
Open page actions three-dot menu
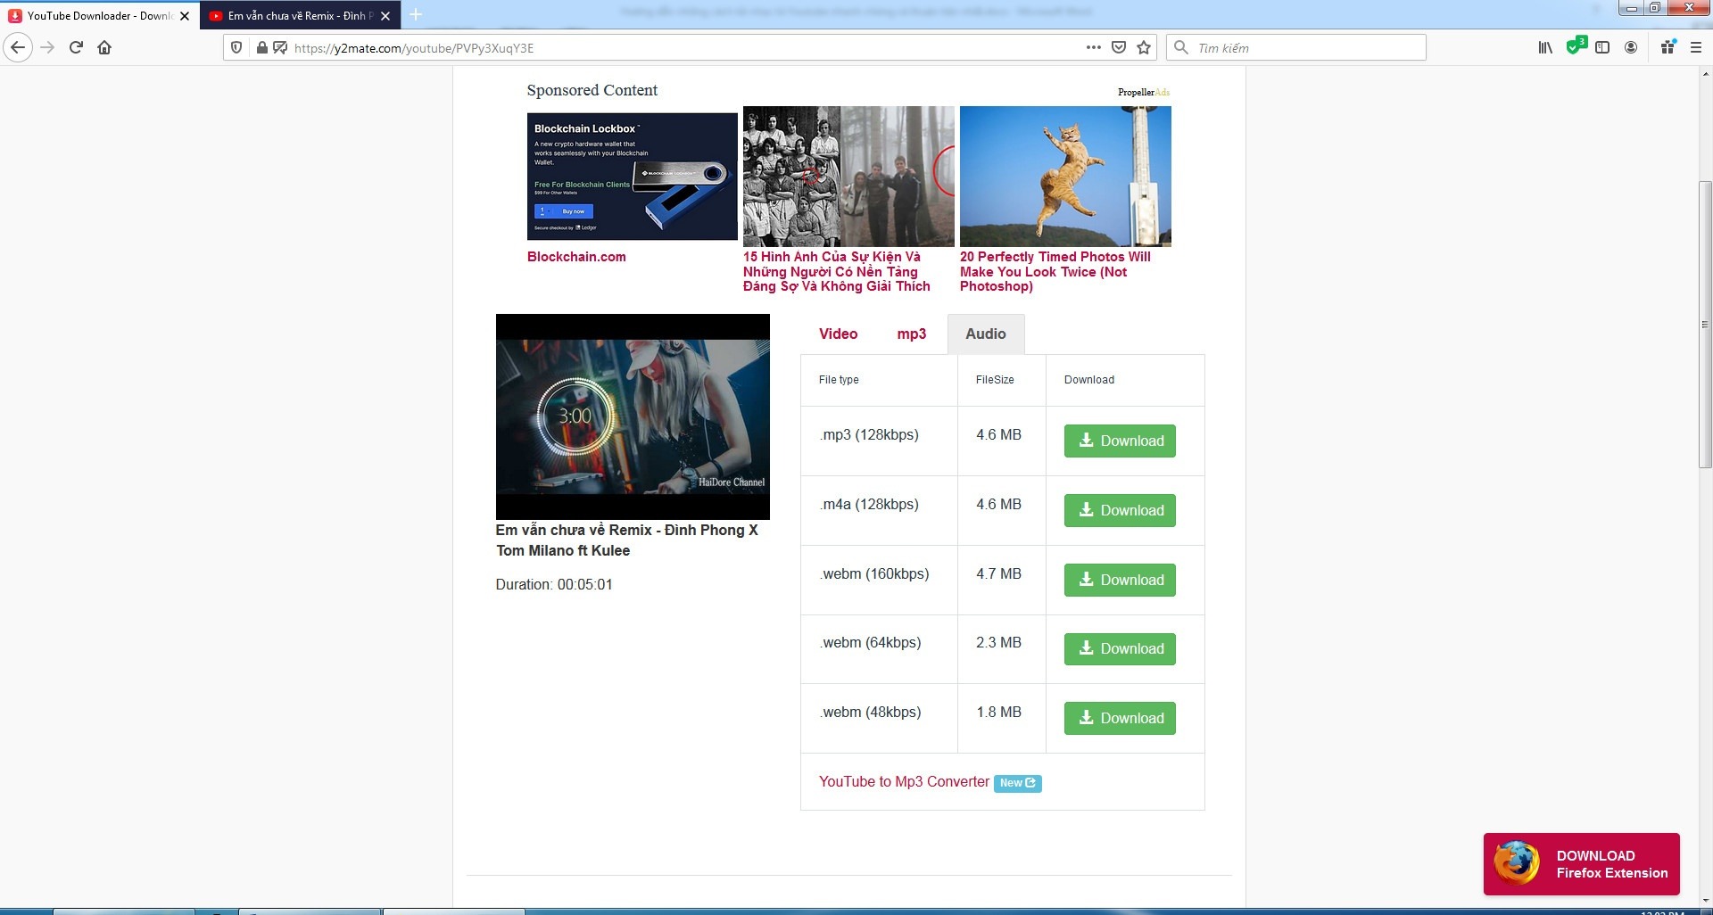click(x=1093, y=47)
